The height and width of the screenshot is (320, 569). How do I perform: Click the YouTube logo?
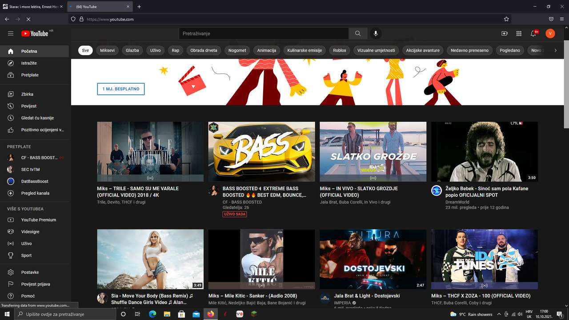[x=35, y=33]
